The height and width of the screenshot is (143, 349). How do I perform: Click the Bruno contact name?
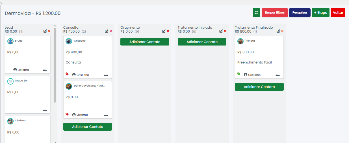[19, 41]
